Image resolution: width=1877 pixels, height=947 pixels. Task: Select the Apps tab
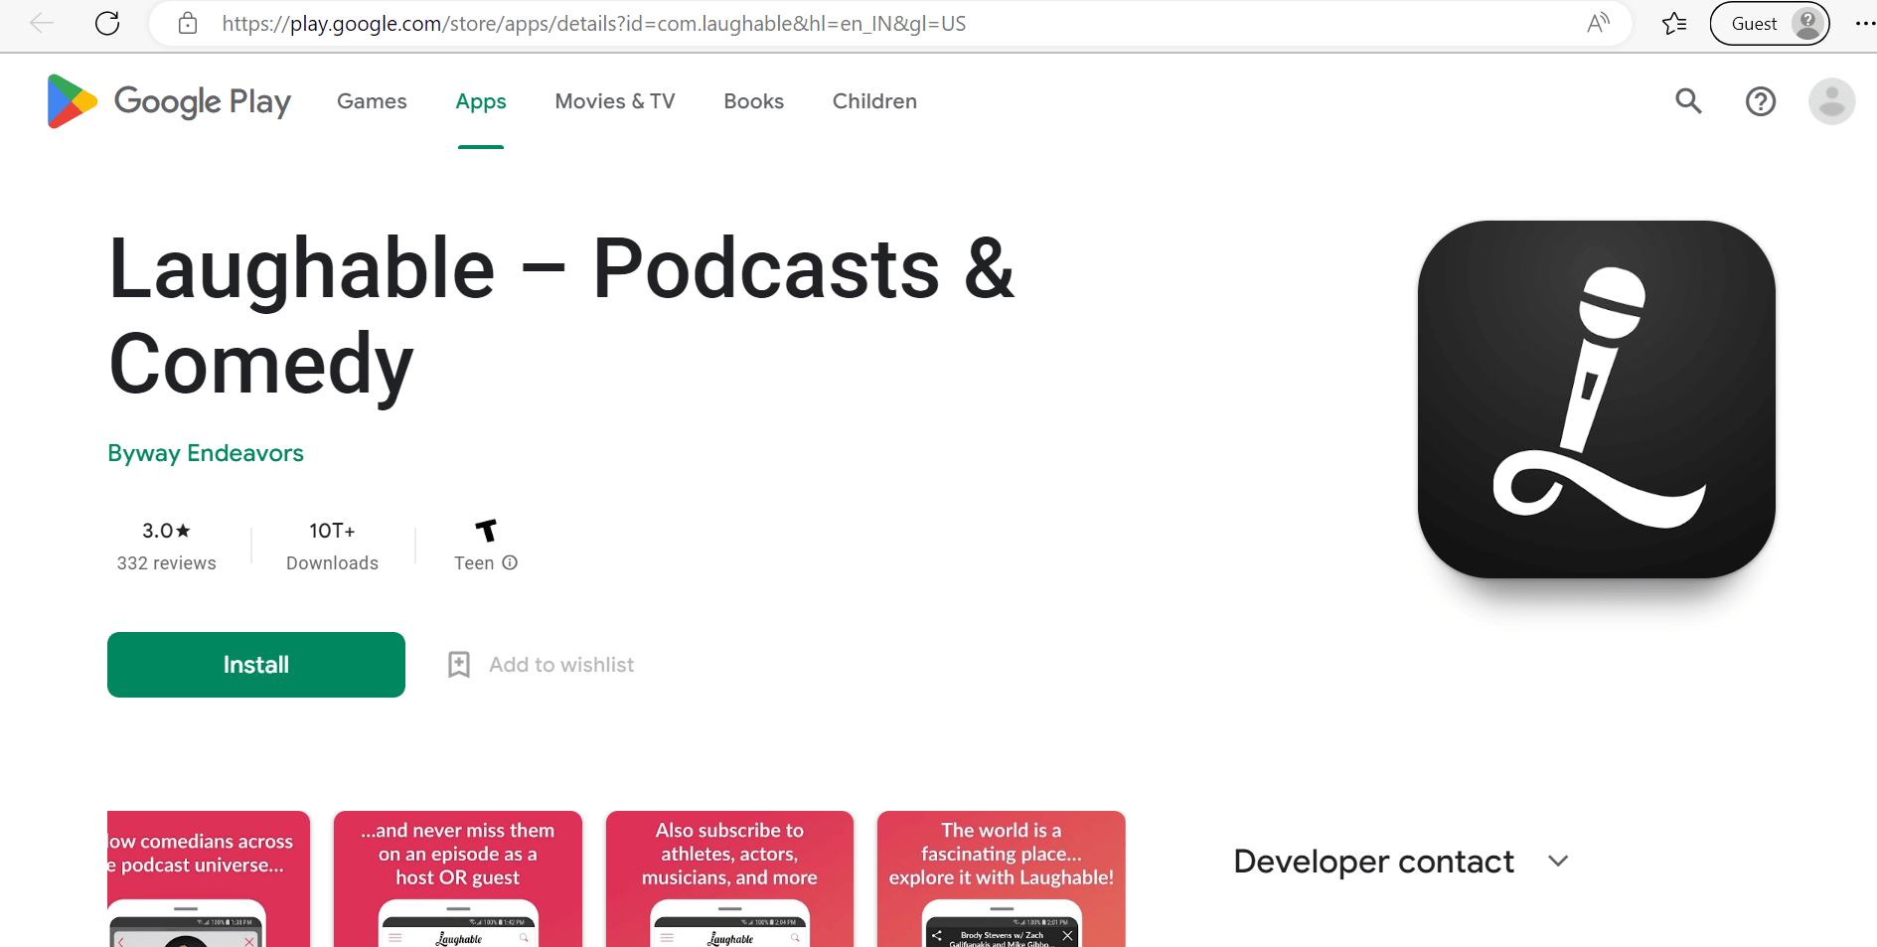point(481,101)
